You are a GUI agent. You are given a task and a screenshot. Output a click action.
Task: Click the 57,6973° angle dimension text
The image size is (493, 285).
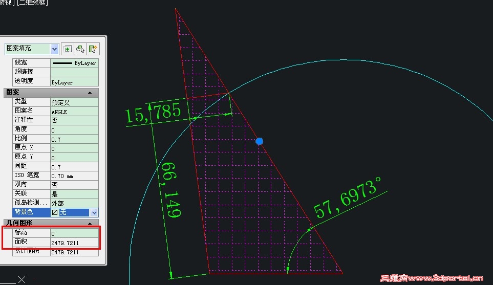[x=348, y=198]
